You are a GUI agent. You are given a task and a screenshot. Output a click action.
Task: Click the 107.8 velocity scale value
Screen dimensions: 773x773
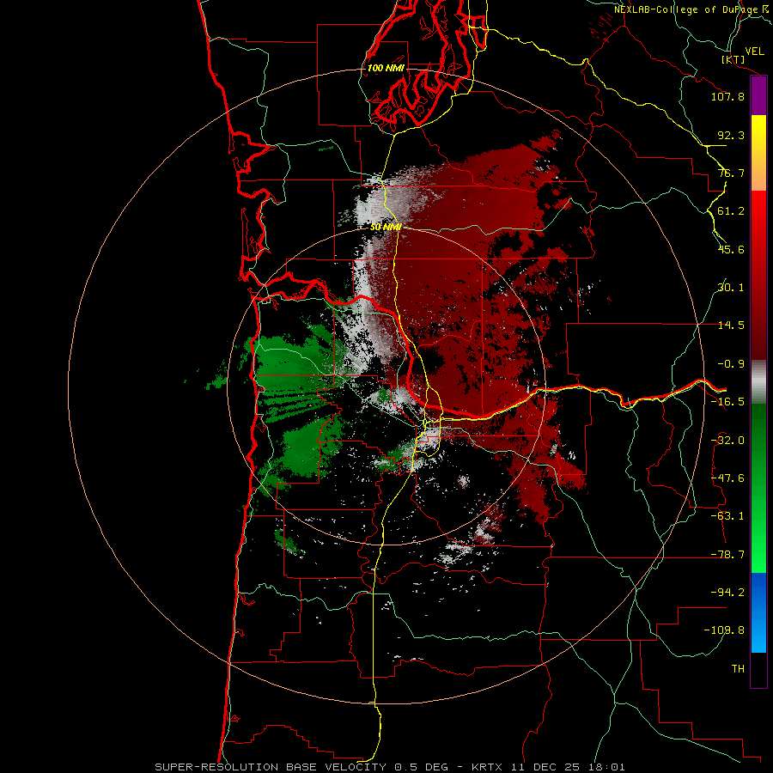(x=727, y=96)
